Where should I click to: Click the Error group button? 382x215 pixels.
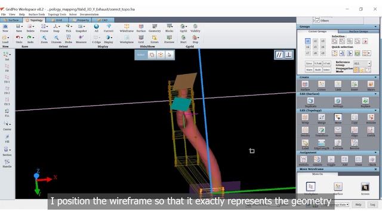coord(309,63)
